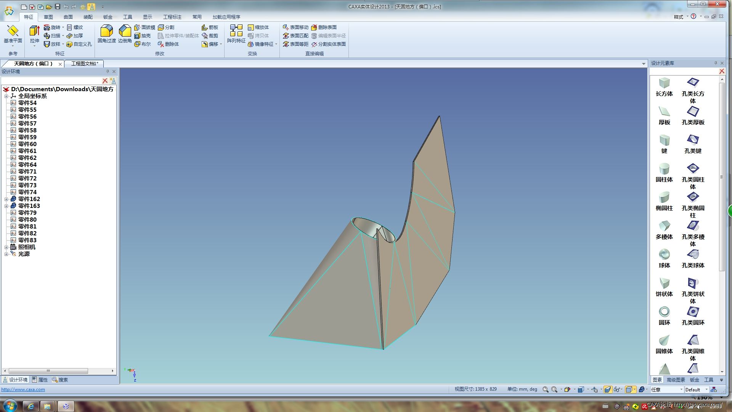Switch to the 属性 panel tab
Viewport: 732px width, 412px height.
click(40, 380)
